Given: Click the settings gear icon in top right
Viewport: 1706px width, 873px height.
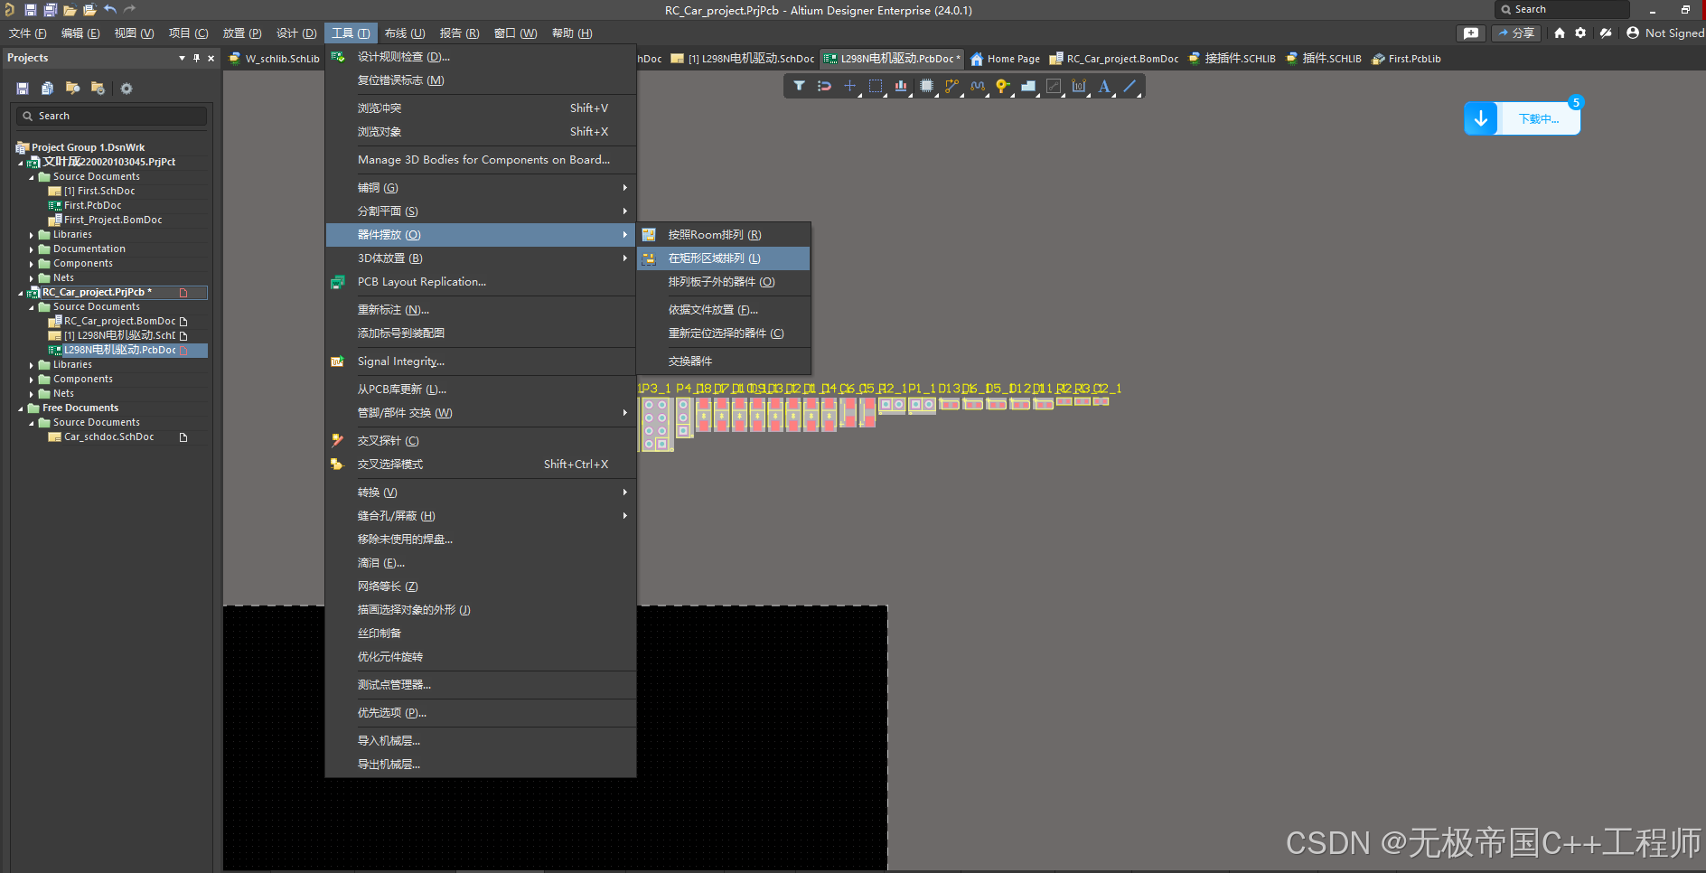Looking at the screenshot, I should point(1580,33).
